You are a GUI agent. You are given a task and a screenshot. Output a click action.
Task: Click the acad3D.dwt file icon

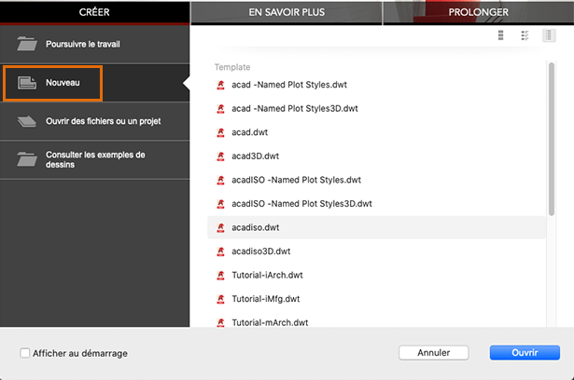coord(220,156)
